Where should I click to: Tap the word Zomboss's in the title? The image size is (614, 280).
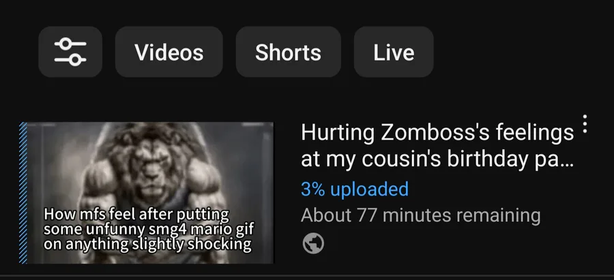tap(435, 133)
